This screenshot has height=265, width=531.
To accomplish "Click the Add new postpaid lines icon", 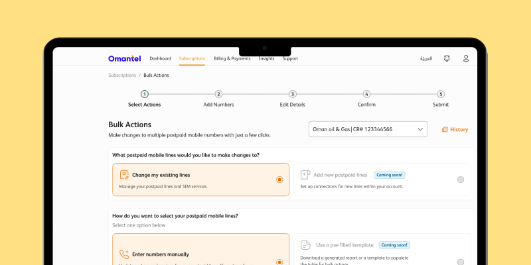I will 305,175.
